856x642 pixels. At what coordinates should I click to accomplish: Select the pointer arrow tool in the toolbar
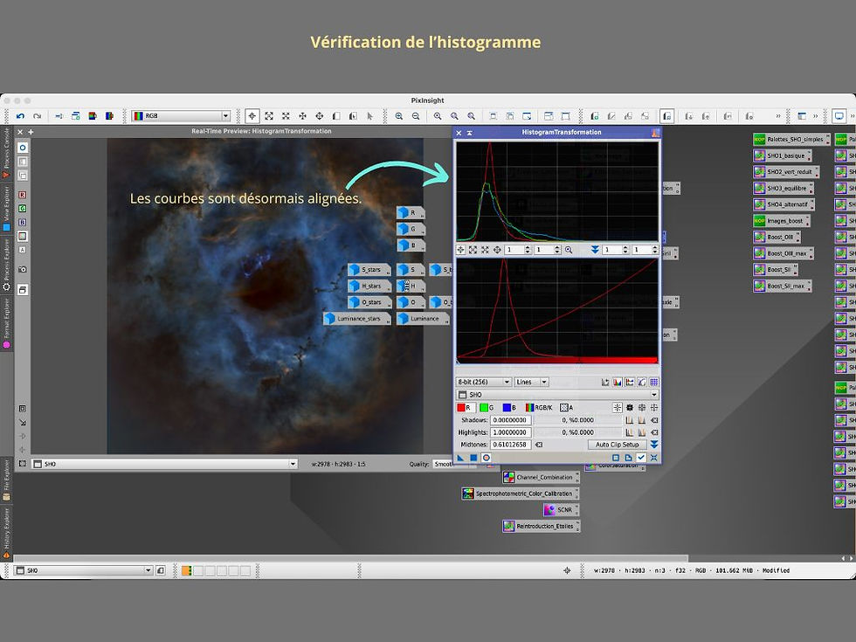pos(369,115)
